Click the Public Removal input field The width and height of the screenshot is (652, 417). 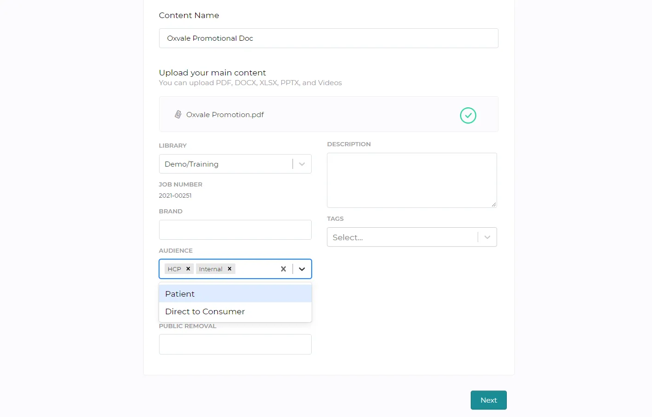tap(235, 344)
